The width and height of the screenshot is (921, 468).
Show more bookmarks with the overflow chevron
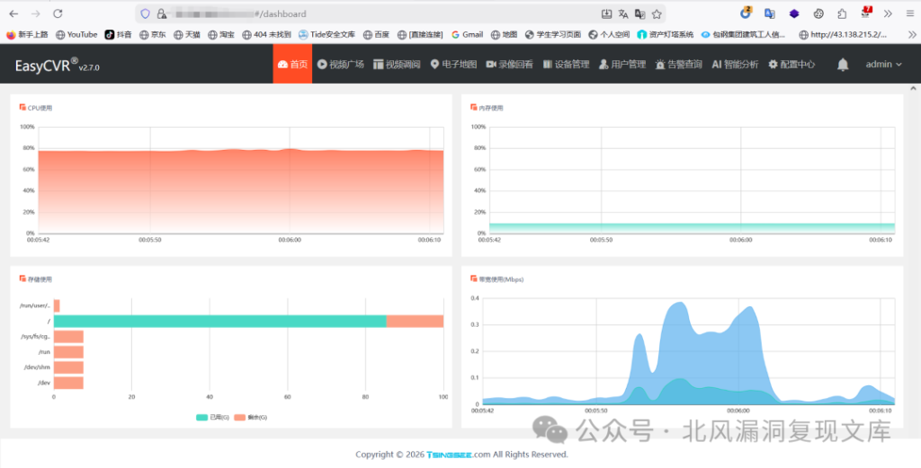(909, 34)
